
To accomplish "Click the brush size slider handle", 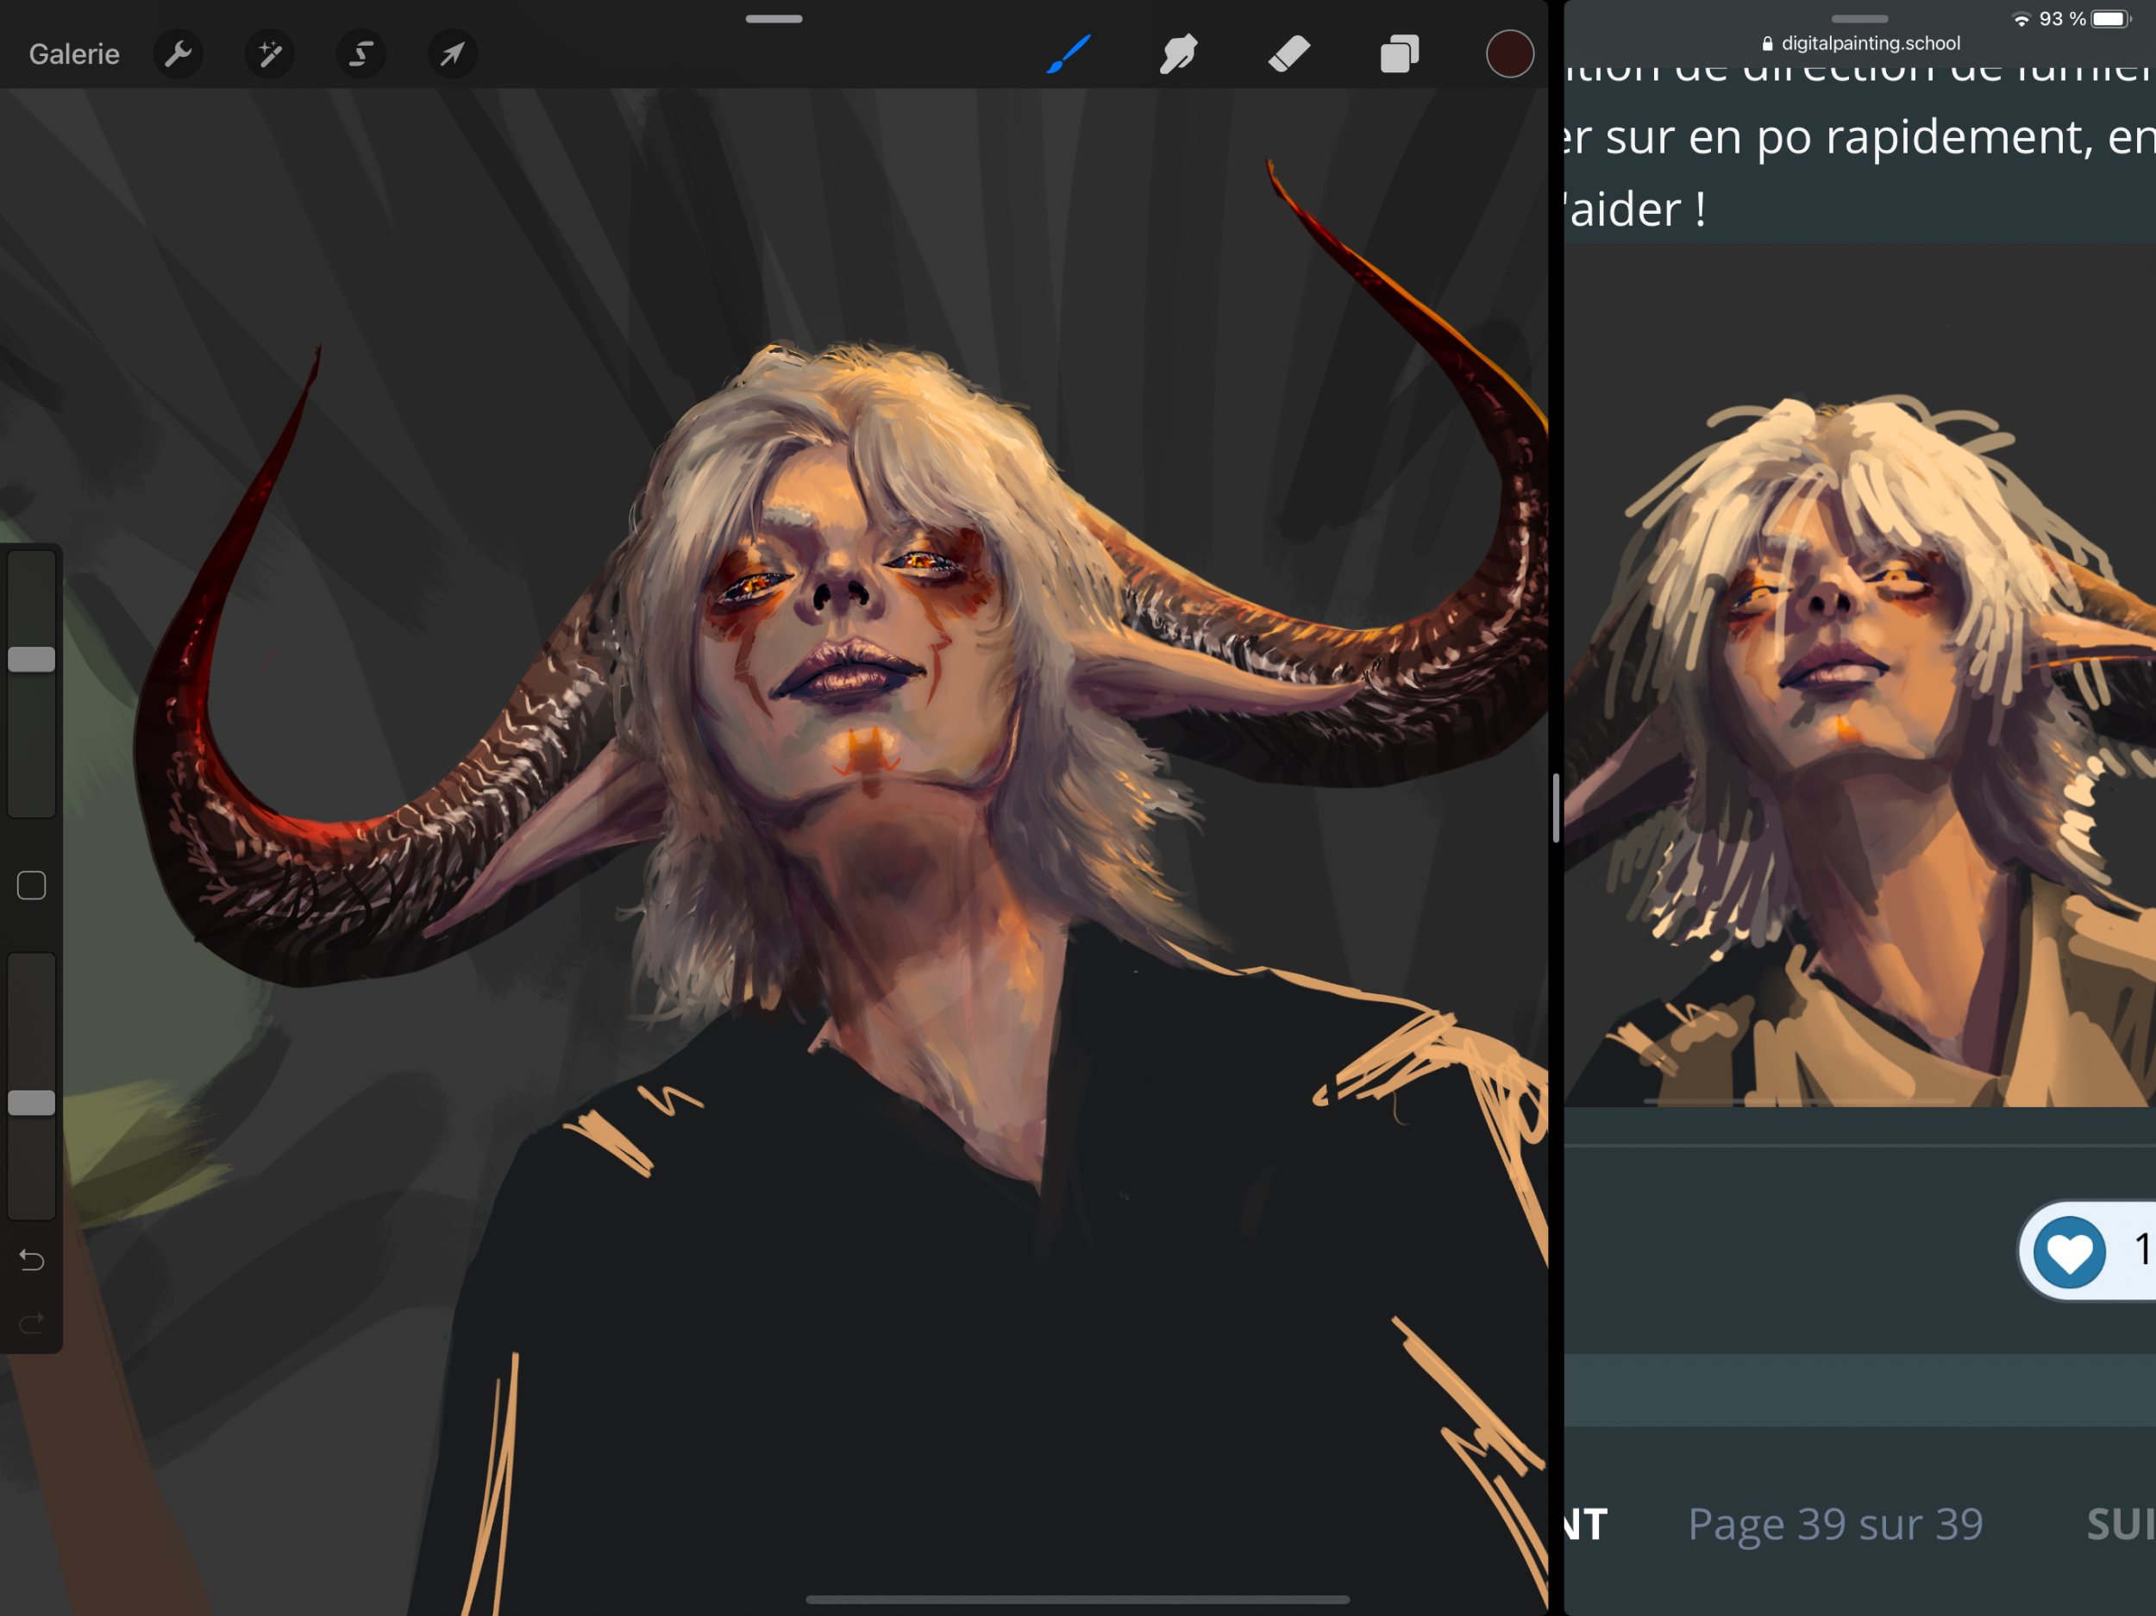I will (x=31, y=659).
